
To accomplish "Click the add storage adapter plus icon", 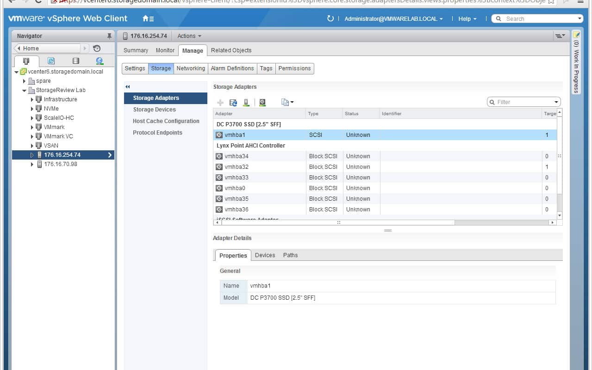I will [220, 102].
